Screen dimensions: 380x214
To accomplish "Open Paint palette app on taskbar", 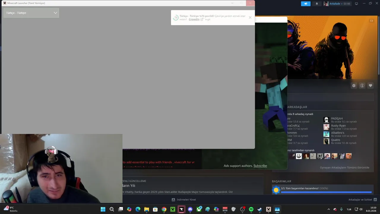I will pyautogui.click(x=208, y=209).
